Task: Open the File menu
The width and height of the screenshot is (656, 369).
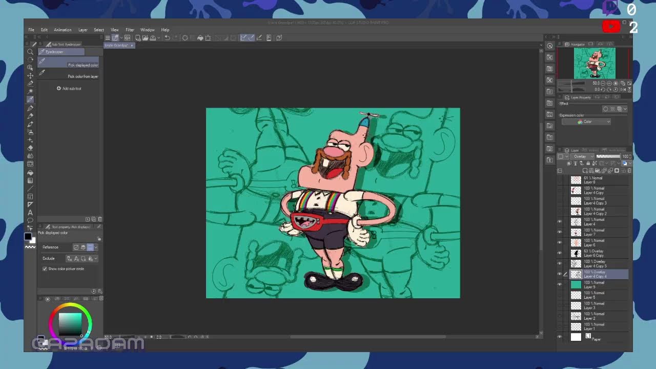Action: (x=31, y=30)
